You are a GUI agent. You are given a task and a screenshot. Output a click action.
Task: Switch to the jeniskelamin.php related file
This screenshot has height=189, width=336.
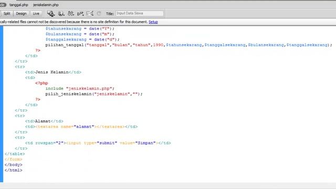point(46,5)
